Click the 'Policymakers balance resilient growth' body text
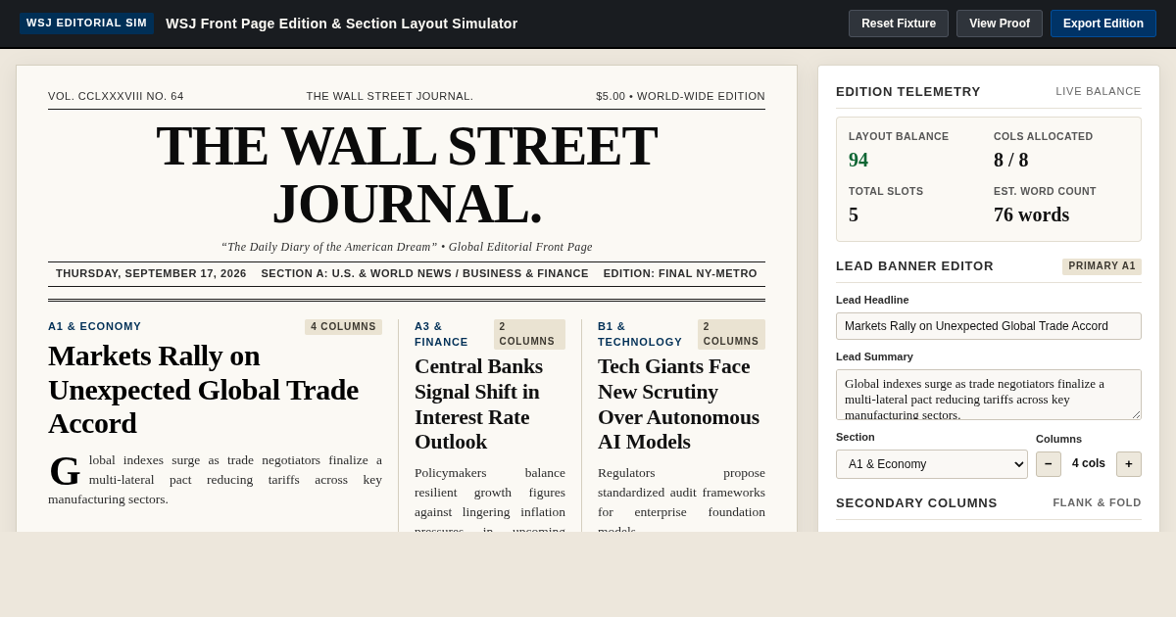Image resolution: width=1176 pixels, height=617 pixels. (x=490, y=498)
